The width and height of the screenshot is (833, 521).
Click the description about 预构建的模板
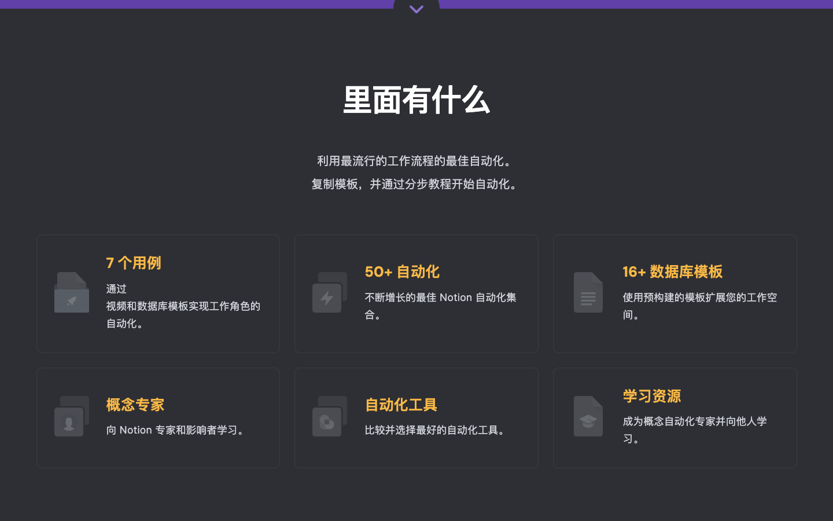coord(699,298)
